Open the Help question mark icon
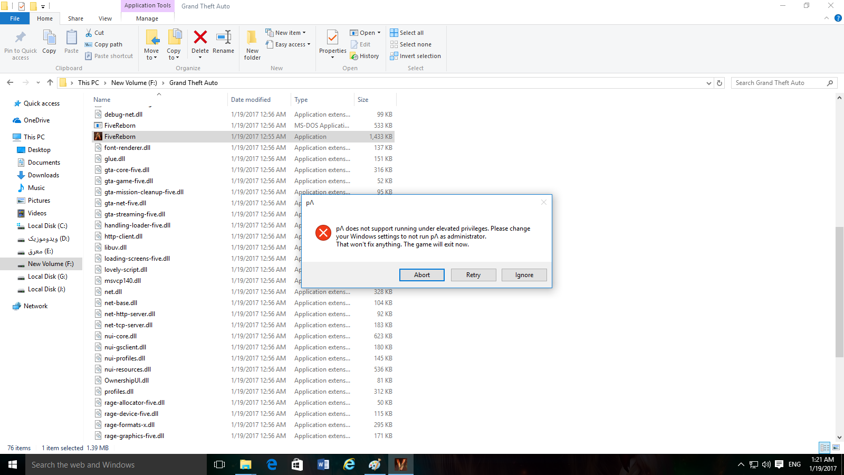The width and height of the screenshot is (844, 475). point(838,18)
